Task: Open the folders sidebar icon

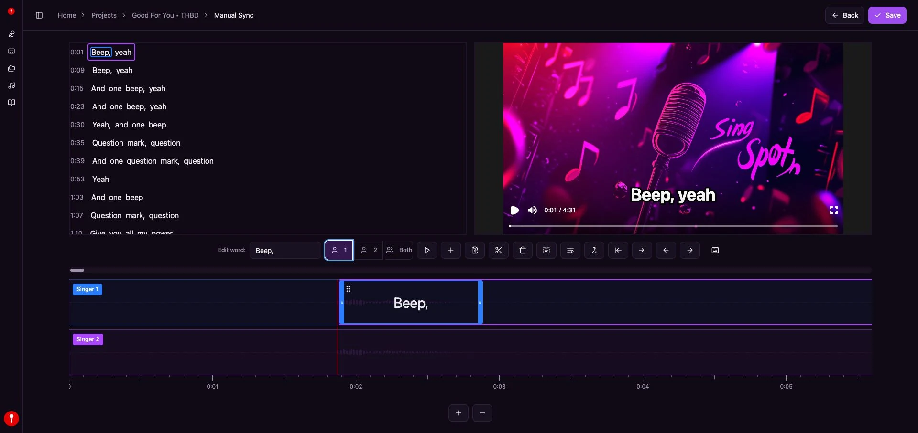Action: [x=11, y=68]
